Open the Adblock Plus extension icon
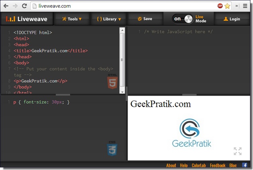This screenshot has height=170, width=253. coord(220,6)
